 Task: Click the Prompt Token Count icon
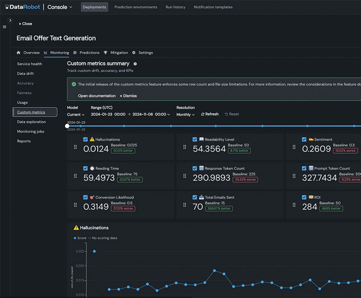pyautogui.click(x=311, y=168)
